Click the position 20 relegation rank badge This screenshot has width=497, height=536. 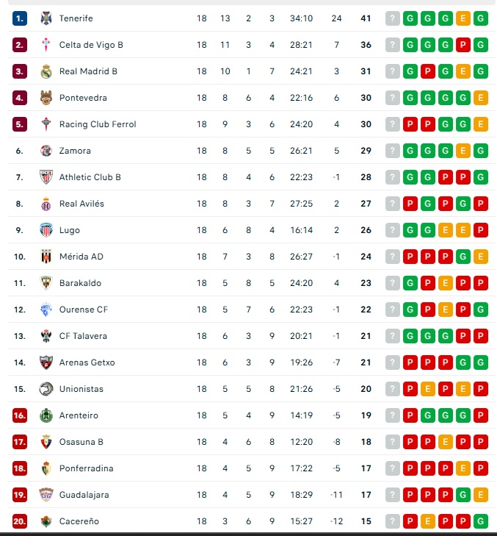[20, 521]
